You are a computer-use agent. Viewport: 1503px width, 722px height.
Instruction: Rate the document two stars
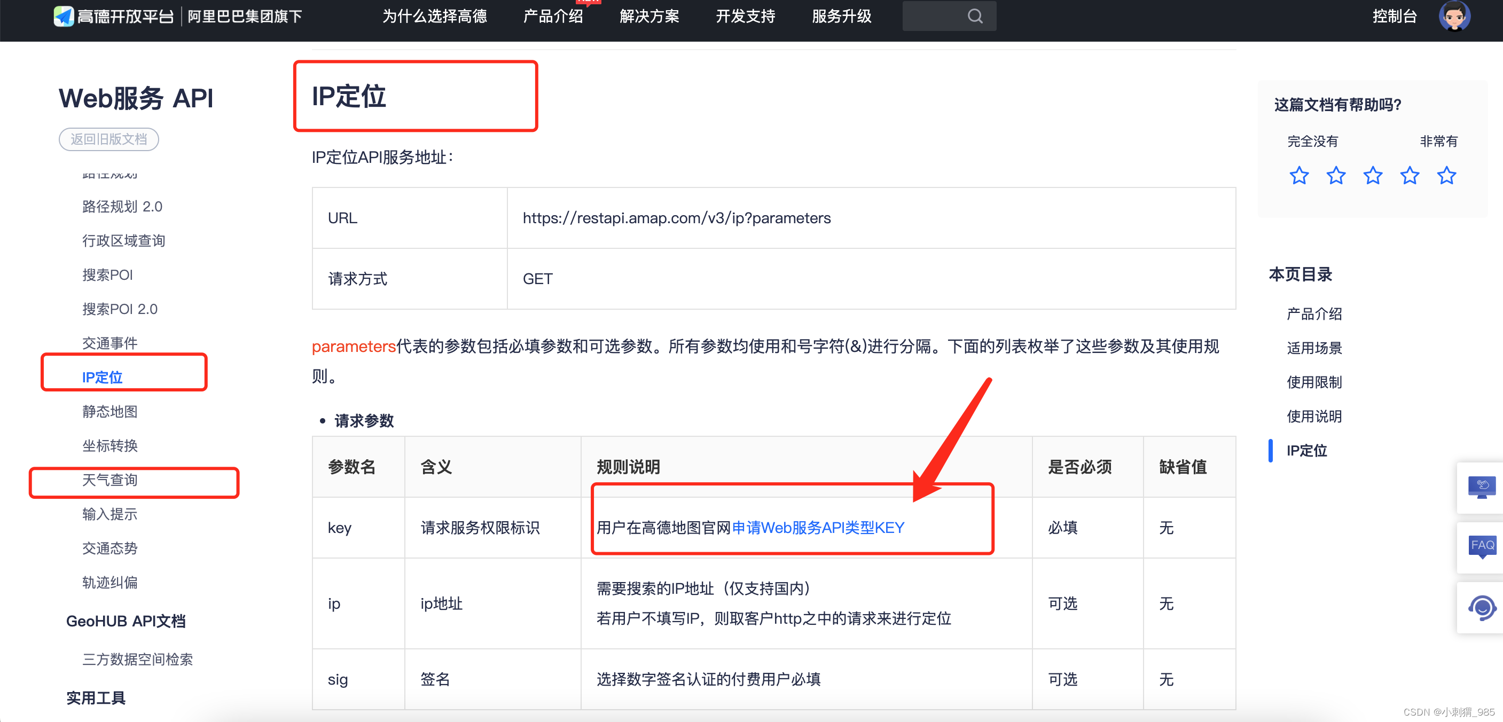pos(1335,176)
